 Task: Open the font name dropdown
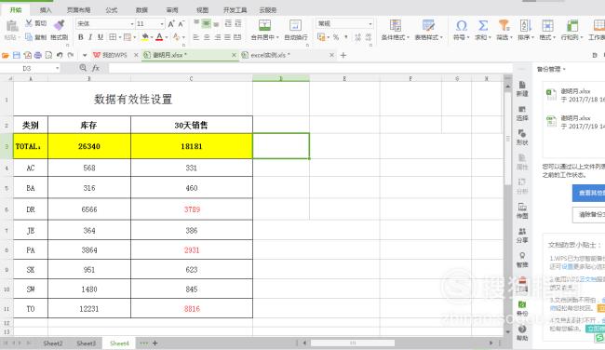click(x=132, y=24)
